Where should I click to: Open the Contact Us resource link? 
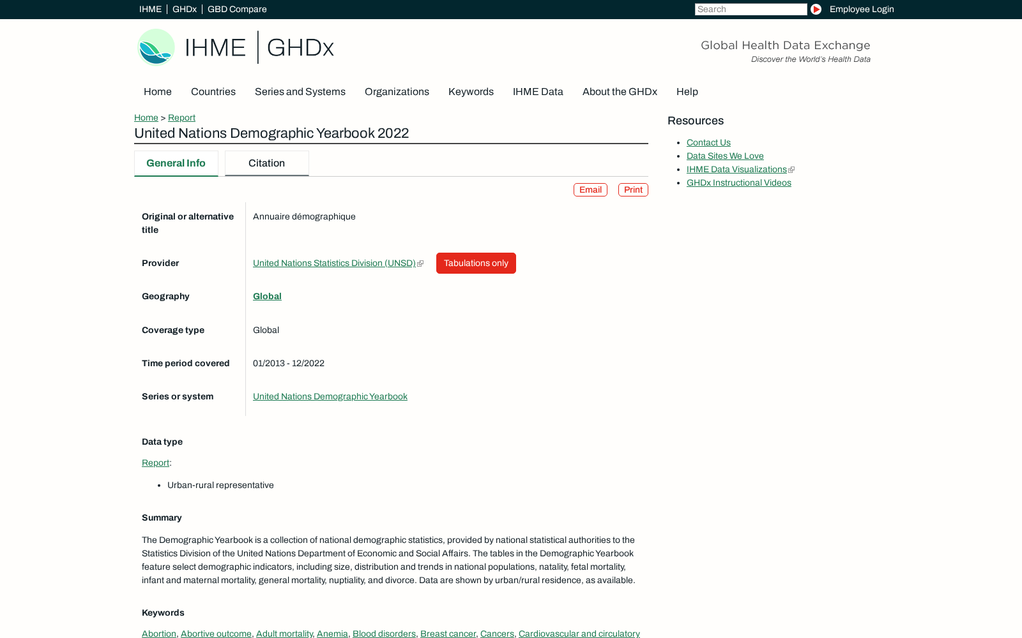point(708,143)
